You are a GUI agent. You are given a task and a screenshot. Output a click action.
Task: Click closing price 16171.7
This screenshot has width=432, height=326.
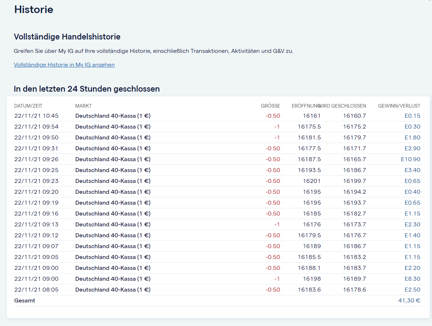[x=355, y=149]
